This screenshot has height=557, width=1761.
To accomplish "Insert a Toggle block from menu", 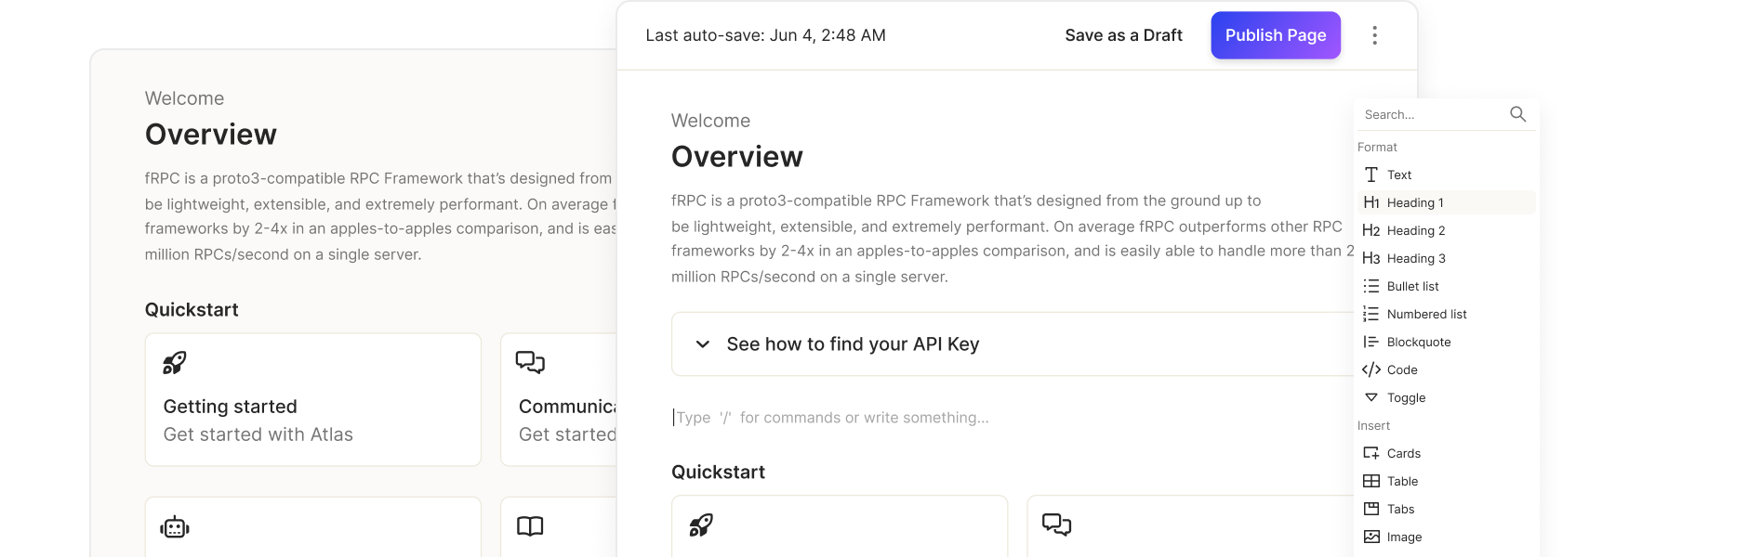I will (1446, 397).
